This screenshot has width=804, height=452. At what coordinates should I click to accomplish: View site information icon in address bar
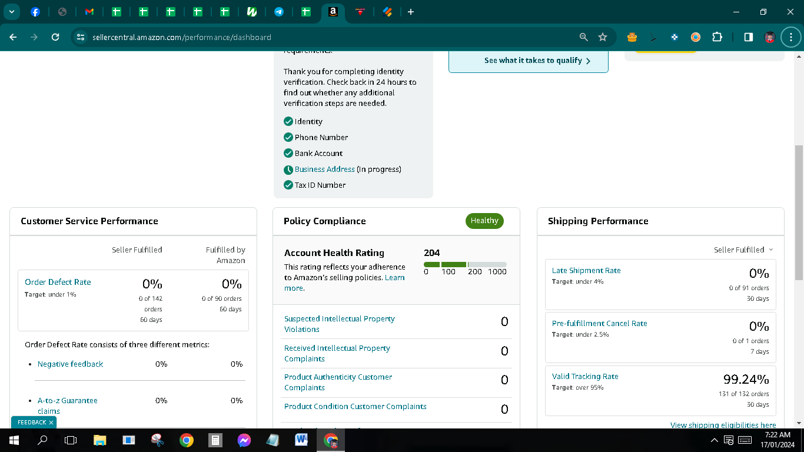[81, 37]
